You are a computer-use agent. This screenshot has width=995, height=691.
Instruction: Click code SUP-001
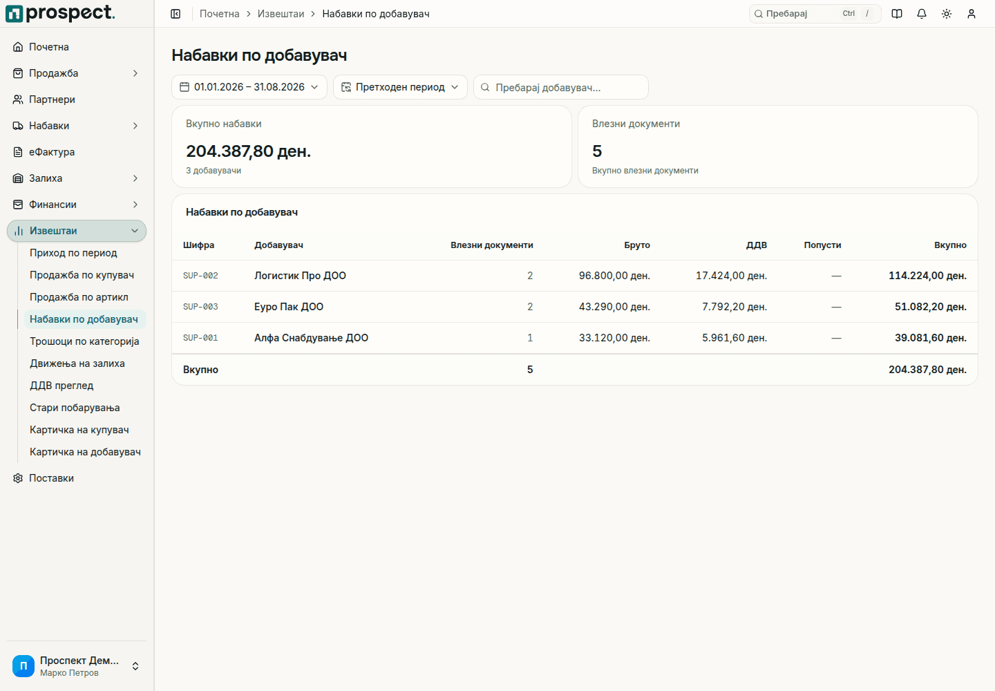[200, 338]
